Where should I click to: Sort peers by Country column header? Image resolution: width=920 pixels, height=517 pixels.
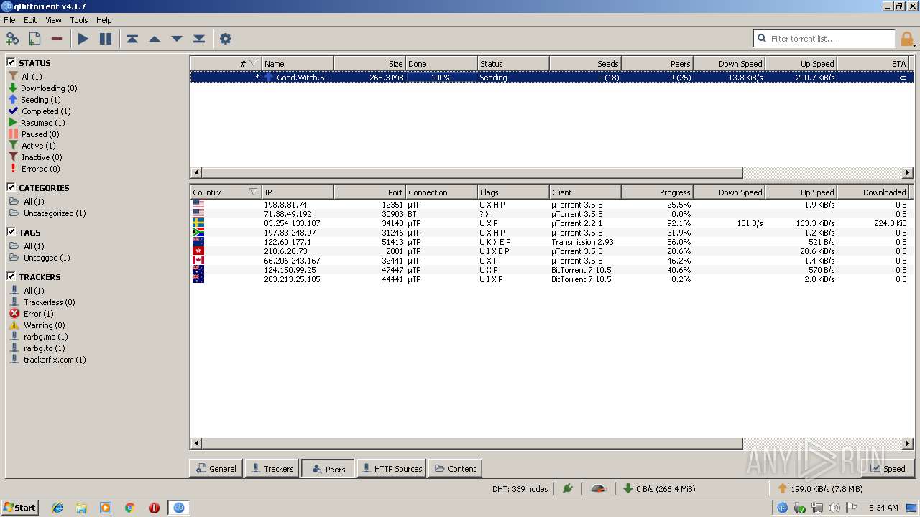pyautogui.click(x=226, y=192)
